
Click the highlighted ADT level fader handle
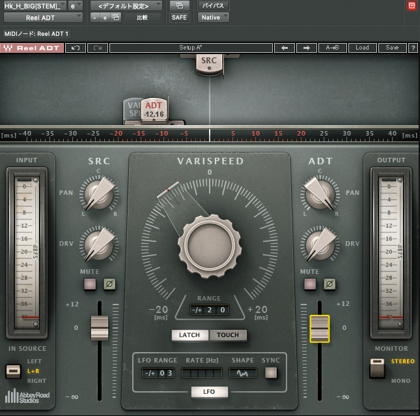coord(320,329)
